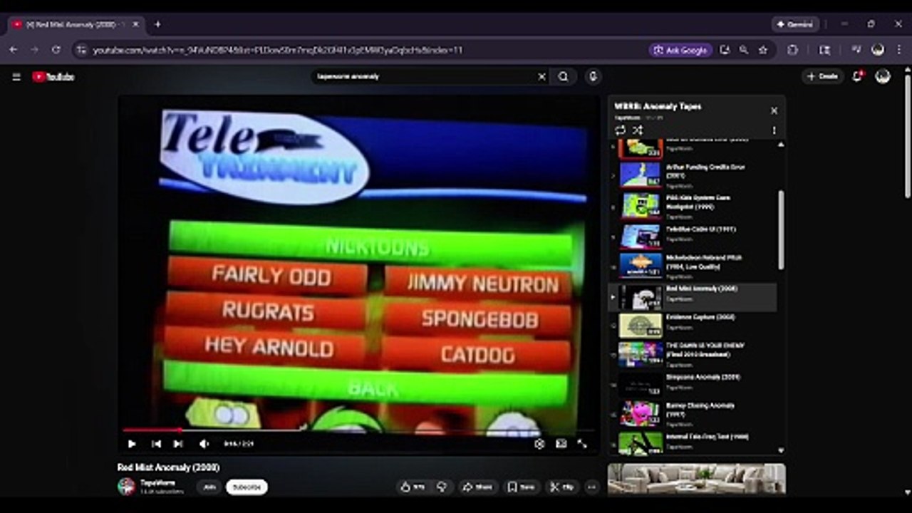Viewport: 912px width, 513px height.
Task: Open the TapeWorm channel name link
Action: tap(157, 482)
